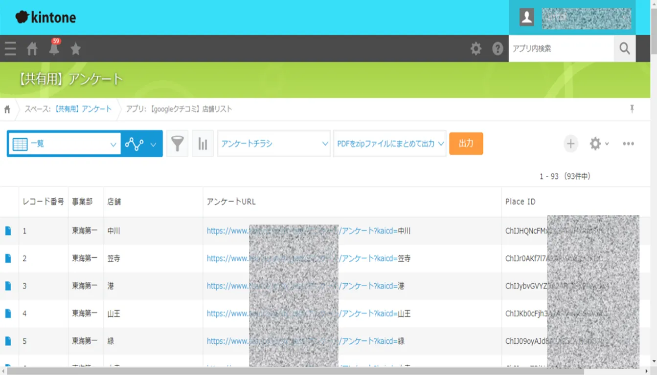Open the settings gear in the header
This screenshot has height=375, width=657.
pyautogui.click(x=476, y=49)
